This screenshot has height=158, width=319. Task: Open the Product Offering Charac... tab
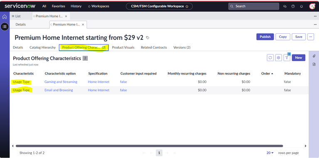tap(84, 47)
